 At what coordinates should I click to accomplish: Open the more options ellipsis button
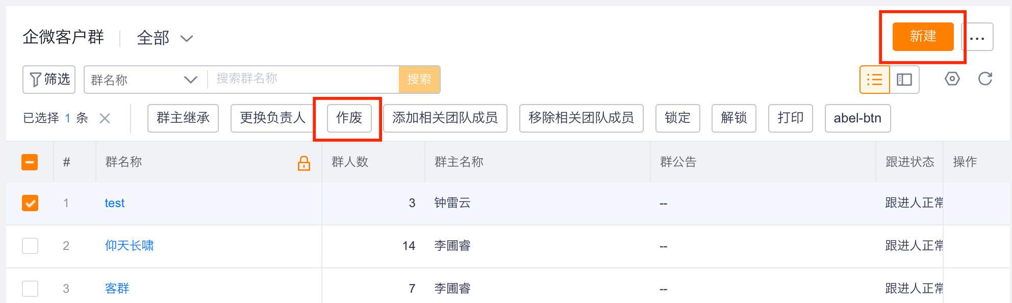[977, 37]
